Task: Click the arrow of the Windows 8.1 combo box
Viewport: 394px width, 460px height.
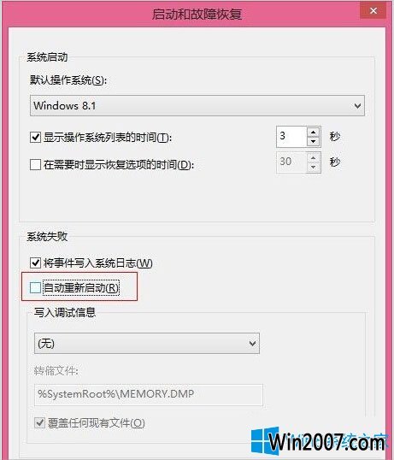Action: 357,106
